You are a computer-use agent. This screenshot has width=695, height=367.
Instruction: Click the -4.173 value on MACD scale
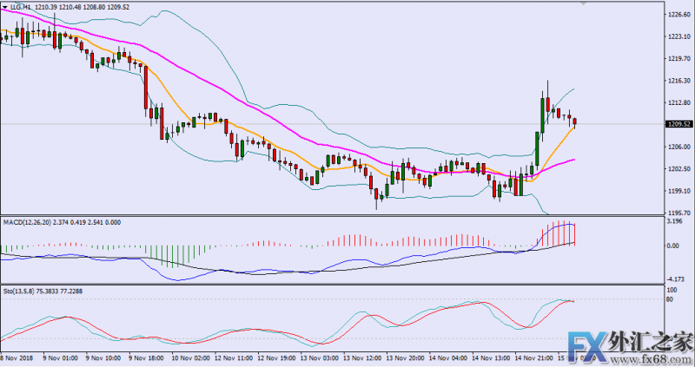click(x=676, y=278)
